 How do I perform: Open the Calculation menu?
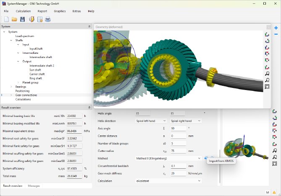(x=23, y=11)
